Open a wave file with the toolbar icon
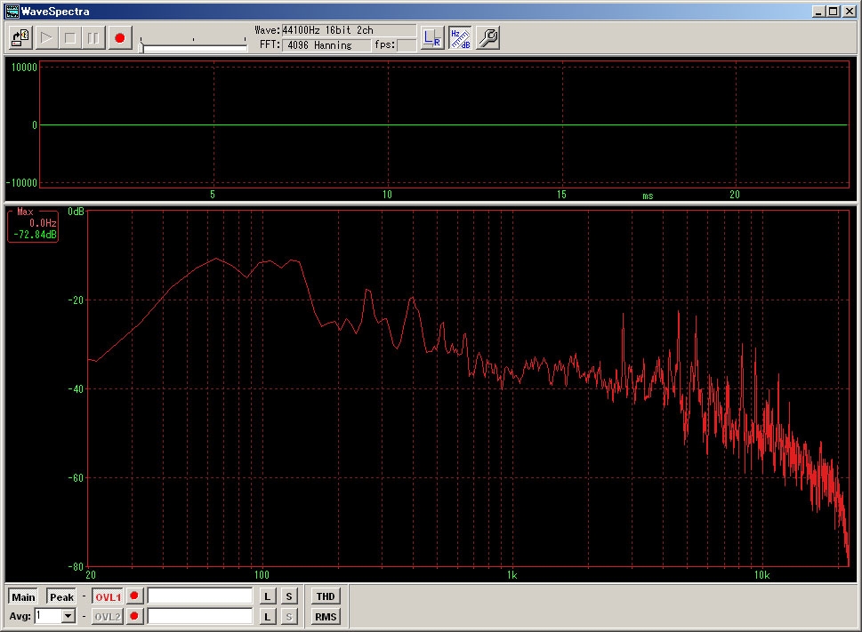The image size is (862, 632). click(20, 38)
